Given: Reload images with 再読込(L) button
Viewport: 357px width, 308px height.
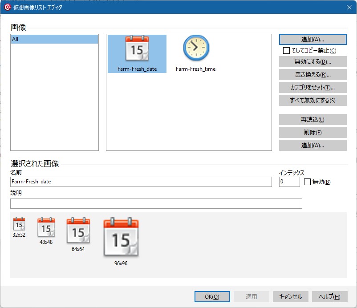Looking at the screenshot, I should click(x=312, y=119).
